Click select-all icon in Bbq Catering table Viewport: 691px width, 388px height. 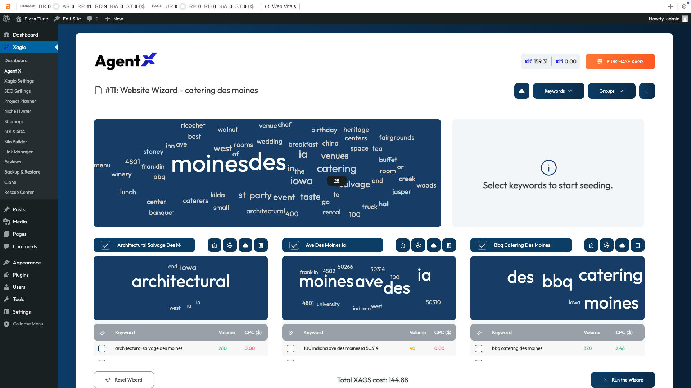tap(479, 333)
